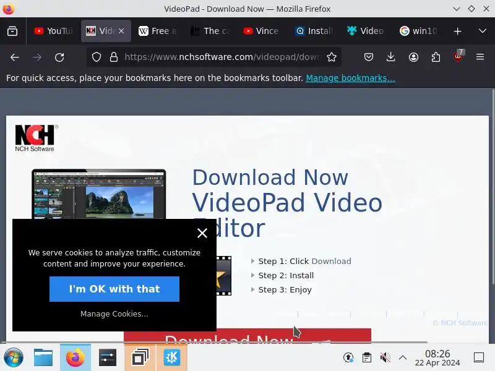495x371 pixels.
Task: Open the clipboard tray icon
Action: click(x=366, y=357)
